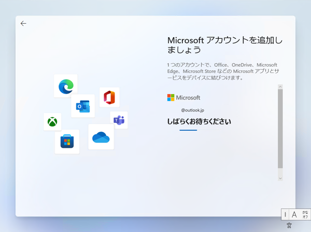Click the description text mentioning Office, OneDrive
Image resolution: width=311 pixels, height=232 pixels.
coord(223,71)
